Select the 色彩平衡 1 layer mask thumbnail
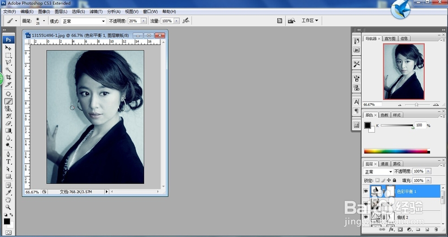 391,191
